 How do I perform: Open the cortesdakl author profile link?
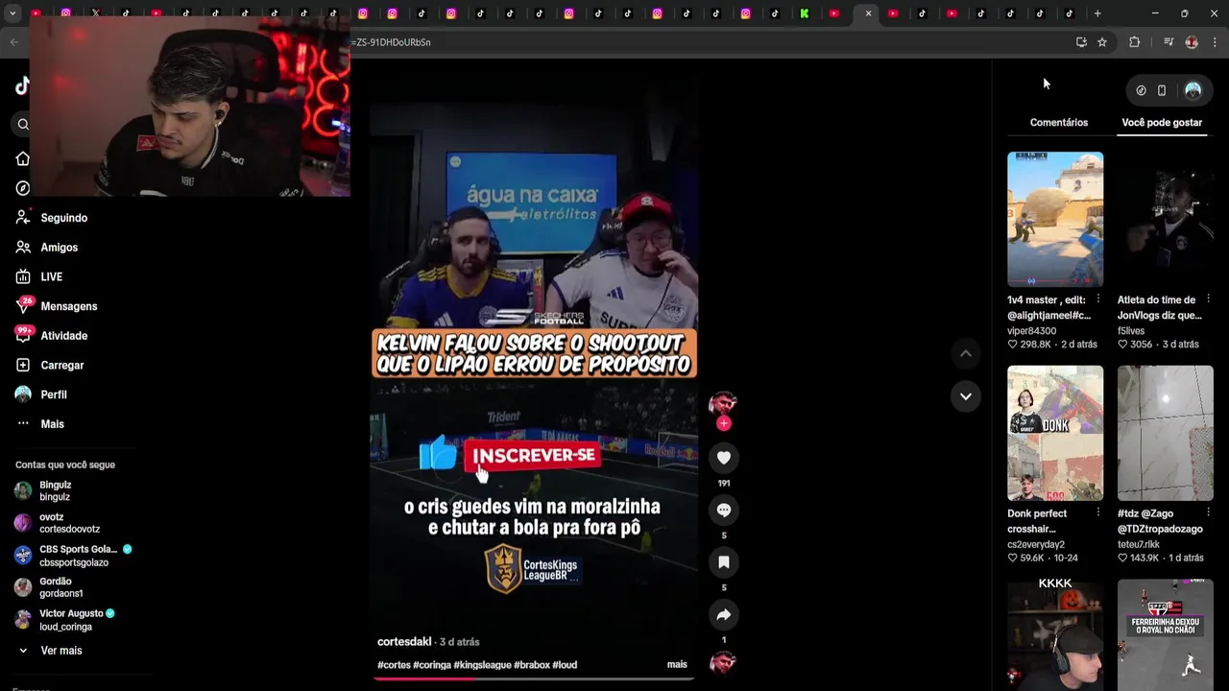(x=404, y=641)
